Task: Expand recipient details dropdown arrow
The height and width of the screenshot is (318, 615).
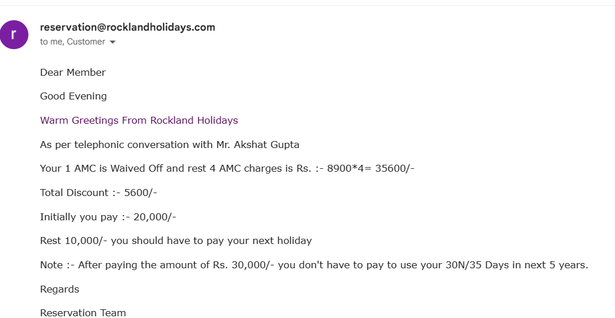Action: 112,42
